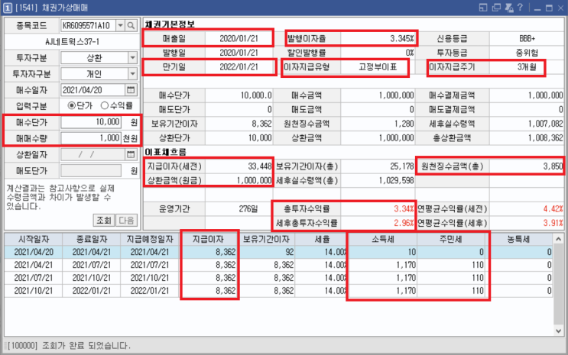Click the 매매수량 input field showing 1,000

click(91, 138)
